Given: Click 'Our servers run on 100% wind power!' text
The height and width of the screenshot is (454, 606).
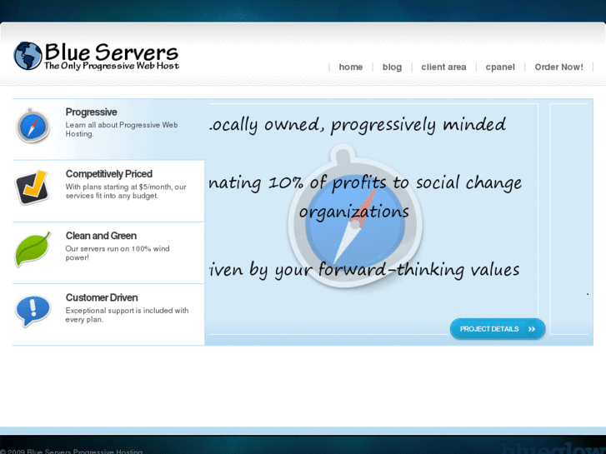Looking at the screenshot, I should [118, 253].
